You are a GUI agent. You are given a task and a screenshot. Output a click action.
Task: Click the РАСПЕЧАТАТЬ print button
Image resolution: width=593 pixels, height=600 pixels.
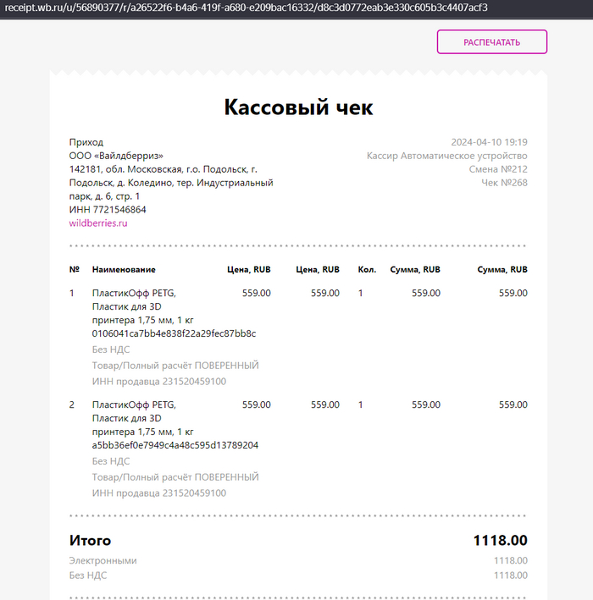(x=492, y=41)
